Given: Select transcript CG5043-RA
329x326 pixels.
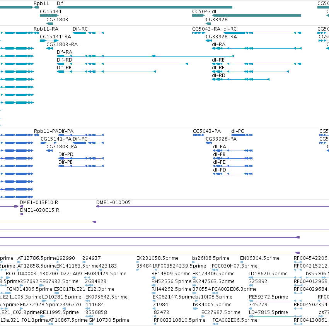Looking at the screenshot, I should click(x=206, y=29).
